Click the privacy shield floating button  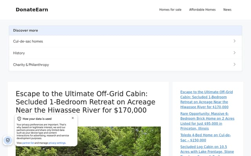tap(8, 140)
